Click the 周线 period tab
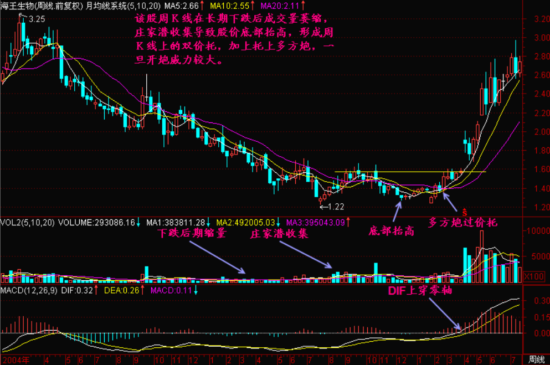 pos(536,359)
